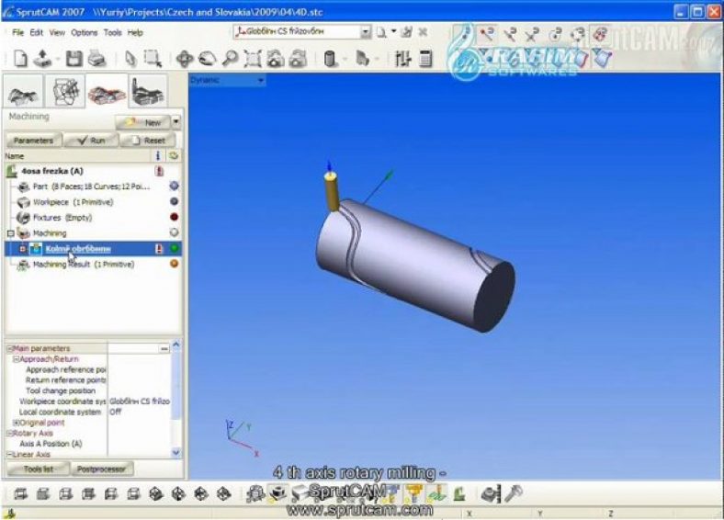The height and width of the screenshot is (520, 724).
Task: Click the visibility settings sliders icon
Action: point(402,59)
